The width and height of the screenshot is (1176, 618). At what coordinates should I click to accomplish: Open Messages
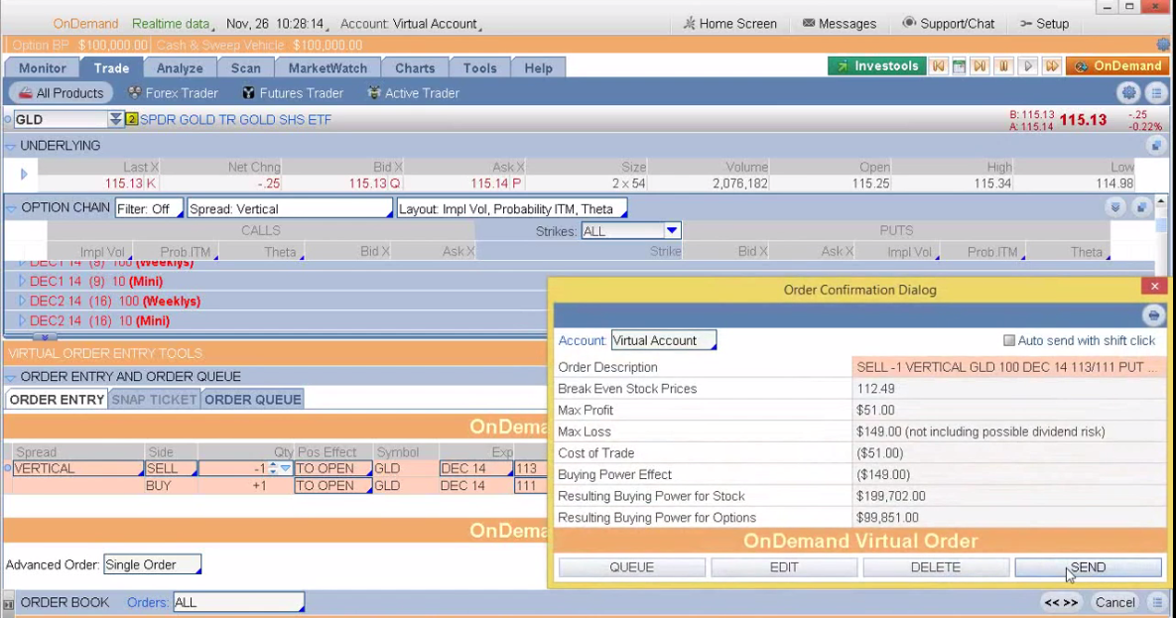(x=840, y=23)
